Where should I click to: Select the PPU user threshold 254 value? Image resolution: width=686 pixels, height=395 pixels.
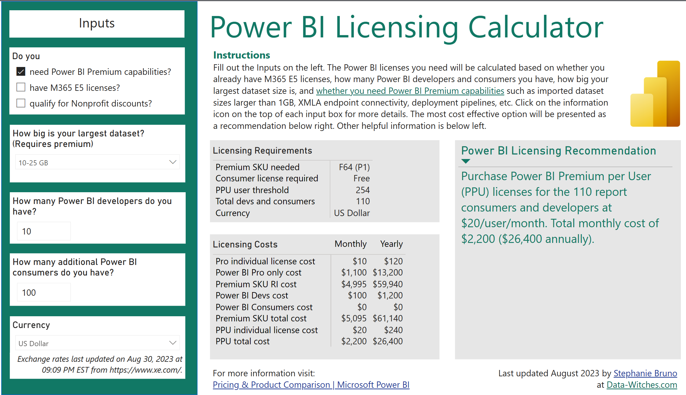(363, 190)
